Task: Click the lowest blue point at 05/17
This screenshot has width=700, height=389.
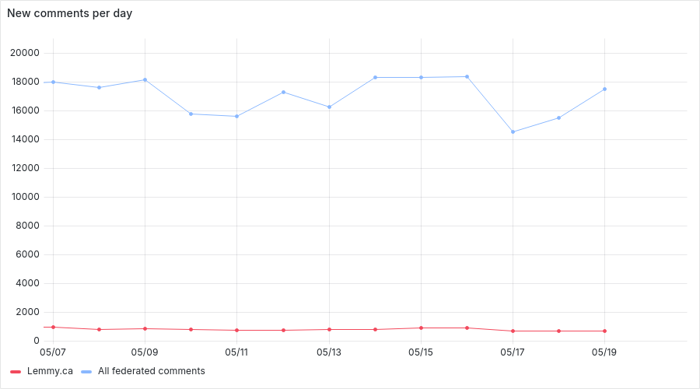Action: tap(513, 131)
